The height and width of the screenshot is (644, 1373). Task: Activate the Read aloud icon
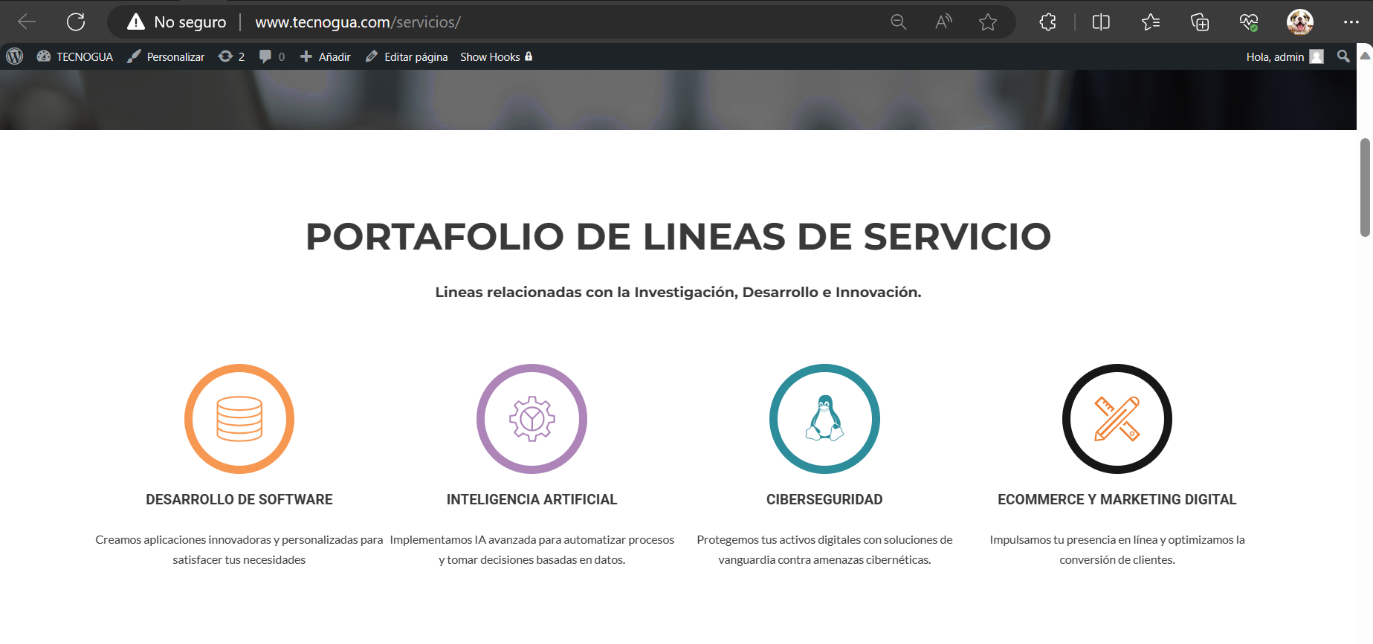click(943, 22)
